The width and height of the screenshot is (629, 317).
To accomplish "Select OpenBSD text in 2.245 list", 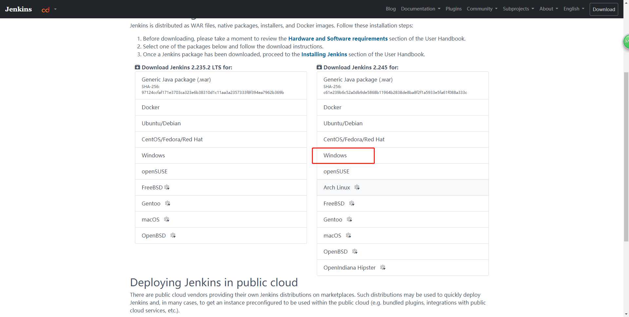I will click(x=335, y=252).
